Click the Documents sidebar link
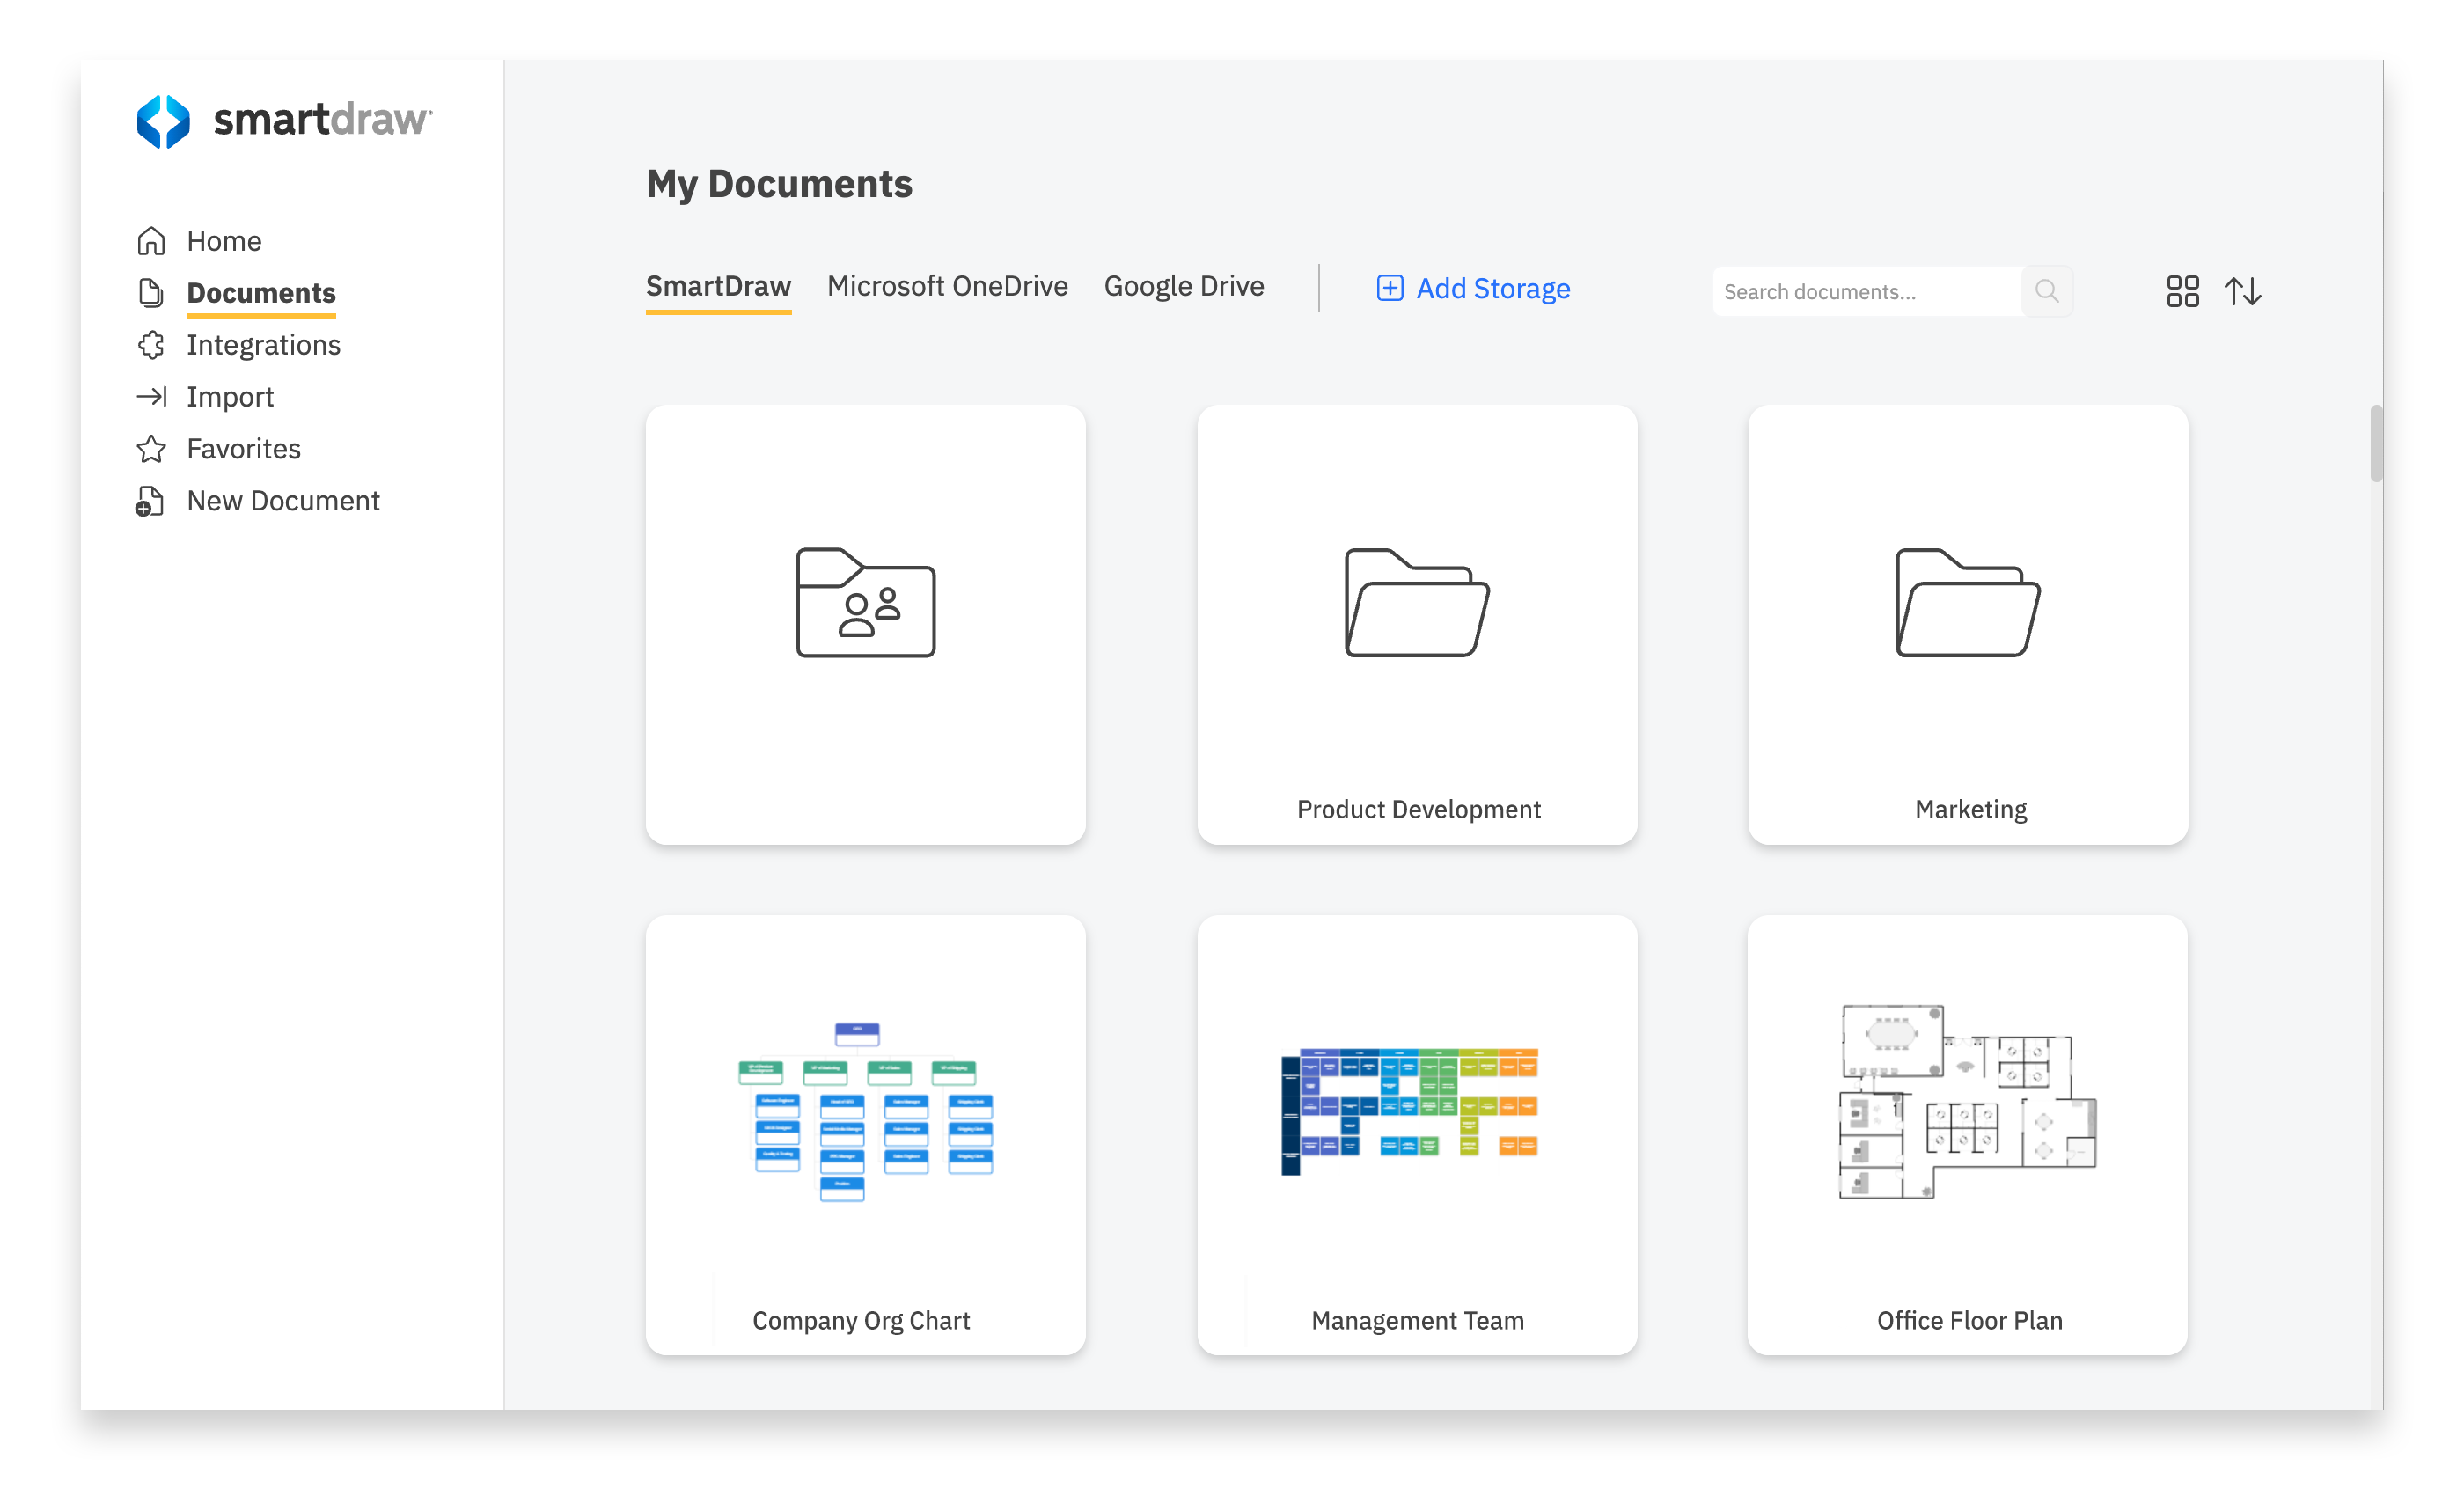This screenshot has height=1496, width=2464. click(262, 292)
